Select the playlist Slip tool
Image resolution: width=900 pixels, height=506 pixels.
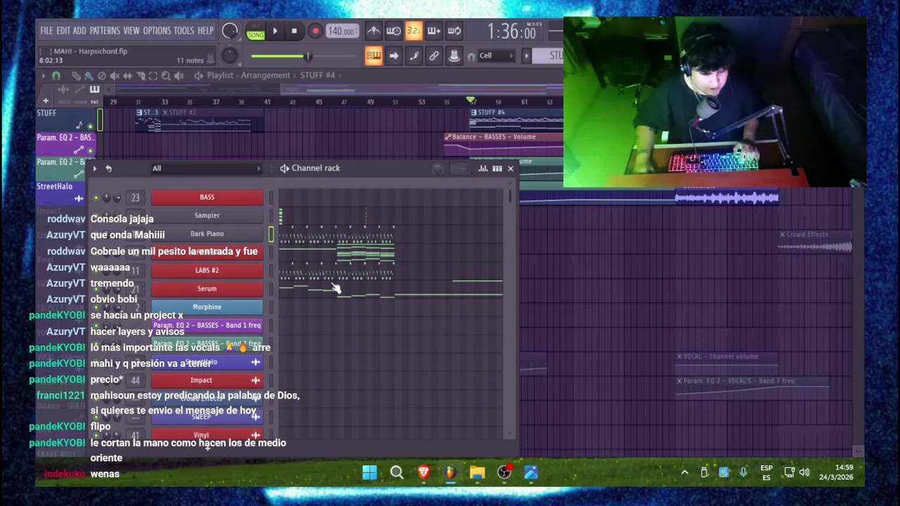[x=127, y=75]
